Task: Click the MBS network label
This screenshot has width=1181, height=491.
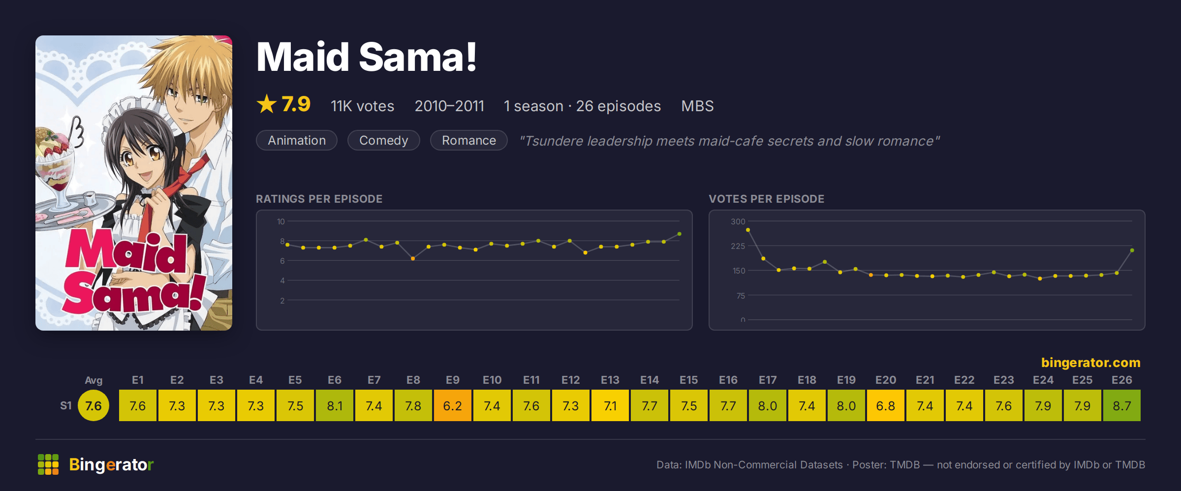Action: (697, 106)
